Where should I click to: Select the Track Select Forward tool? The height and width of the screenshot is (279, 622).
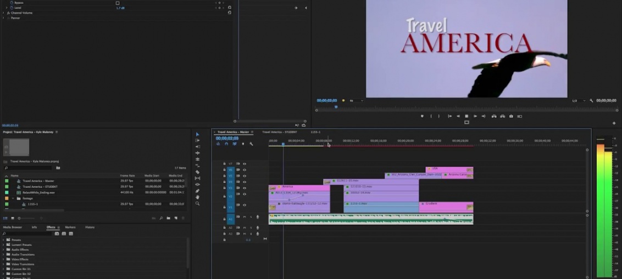(198, 140)
